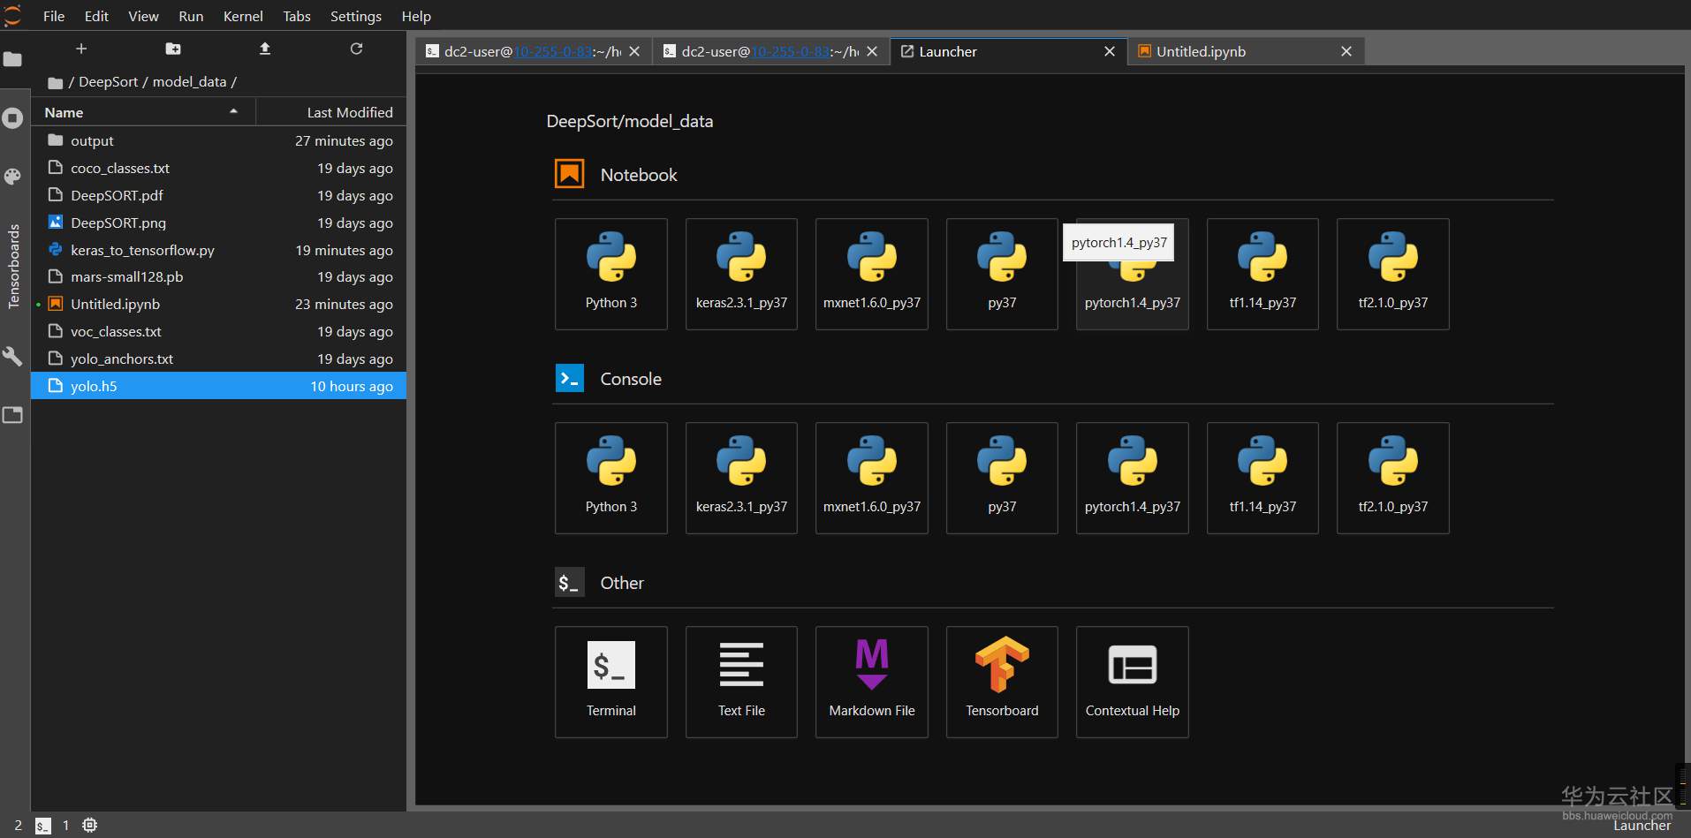Go to root folder via breadcrumb icon
Image resolution: width=1691 pixels, height=838 pixels.
pos(55,82)
